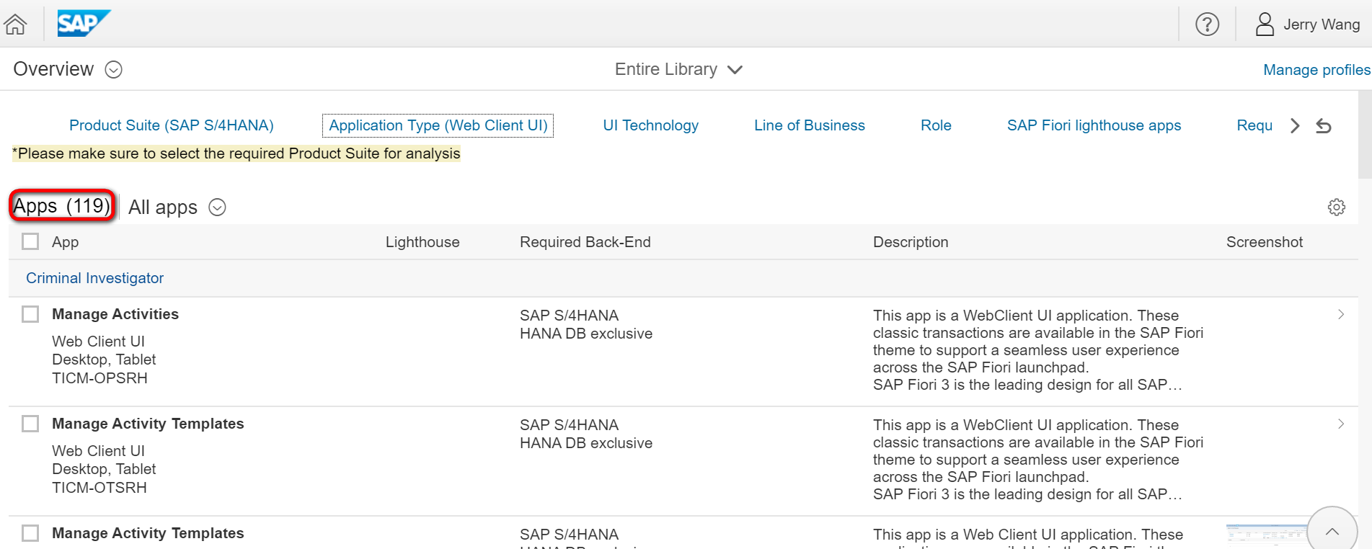Select the Line of Business filter tab
The width and height of the screenshot is (1372, 549).
pos(809,125)
